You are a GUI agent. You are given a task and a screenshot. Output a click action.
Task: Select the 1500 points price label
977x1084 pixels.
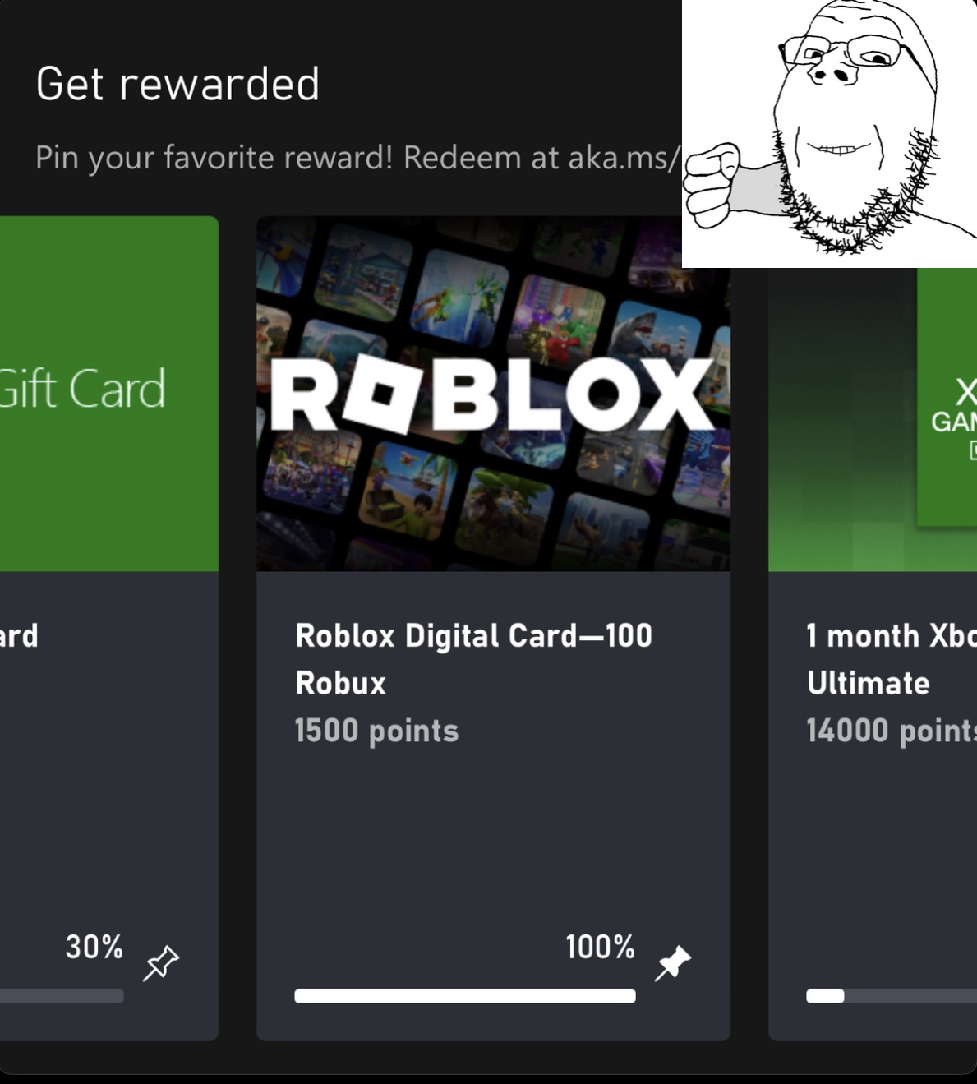376,731
